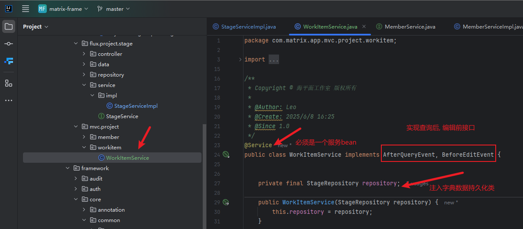Image resolution: width=523 pixels, height=229 pixels.
Task: Click the git branch icon beside master
Action: coord(100,9)
